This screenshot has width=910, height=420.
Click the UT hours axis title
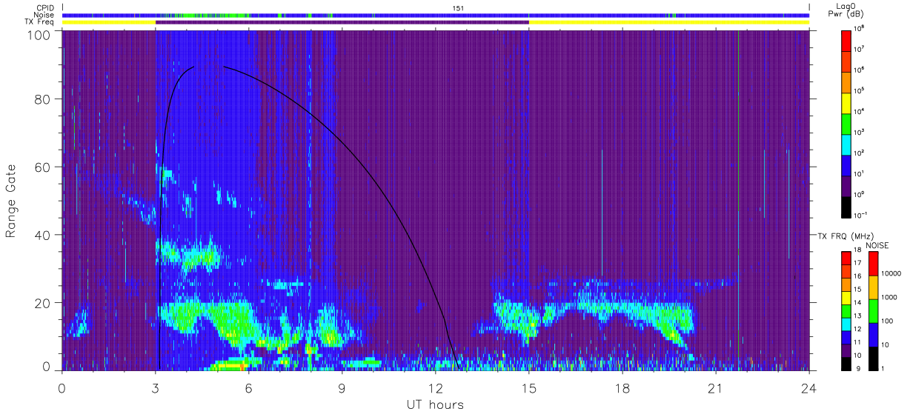(x=435, y=404)
